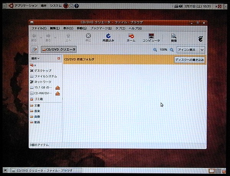Click the network status icon in panel
230x176 pixels.
[176, 6]
